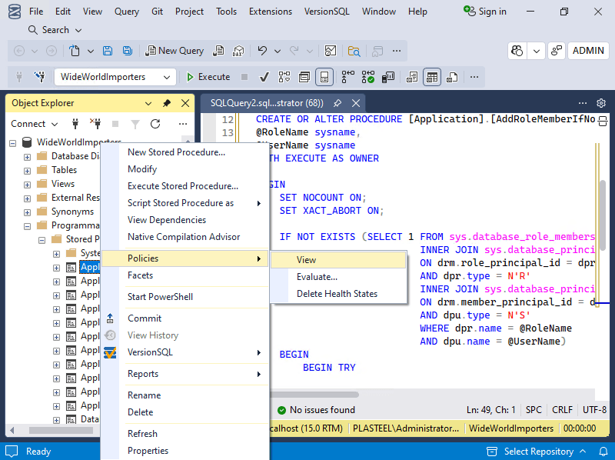Click the No issues found indicator
This screenshot has height=460, width=615.
(x=316, y=410)
